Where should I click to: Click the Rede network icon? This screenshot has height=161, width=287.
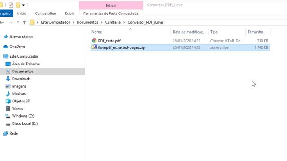pos(5,133)
